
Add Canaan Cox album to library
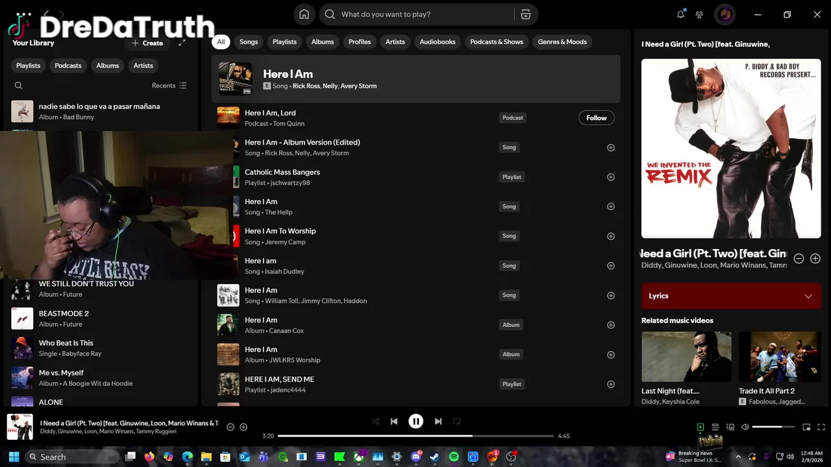click(x=610, y=325)
